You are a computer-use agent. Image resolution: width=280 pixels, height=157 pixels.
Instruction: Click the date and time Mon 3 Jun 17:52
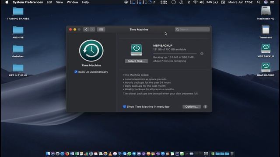240,2
